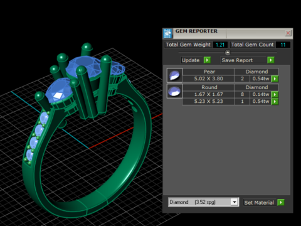The width and height of the screenshot is (301, 226).
Task: Click the Total Gem Weight label
Action: (x=188, y=45)
